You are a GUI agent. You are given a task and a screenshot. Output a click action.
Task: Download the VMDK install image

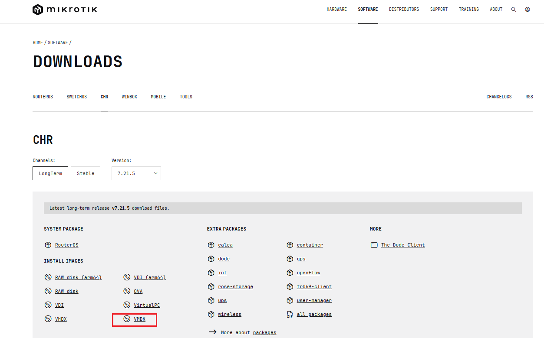(140, 319)
